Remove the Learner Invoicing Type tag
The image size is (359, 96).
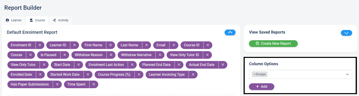(x=193, y=75)
